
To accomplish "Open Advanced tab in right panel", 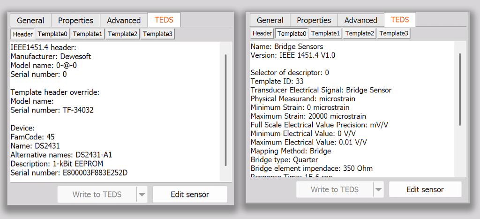I will [360, 21].
